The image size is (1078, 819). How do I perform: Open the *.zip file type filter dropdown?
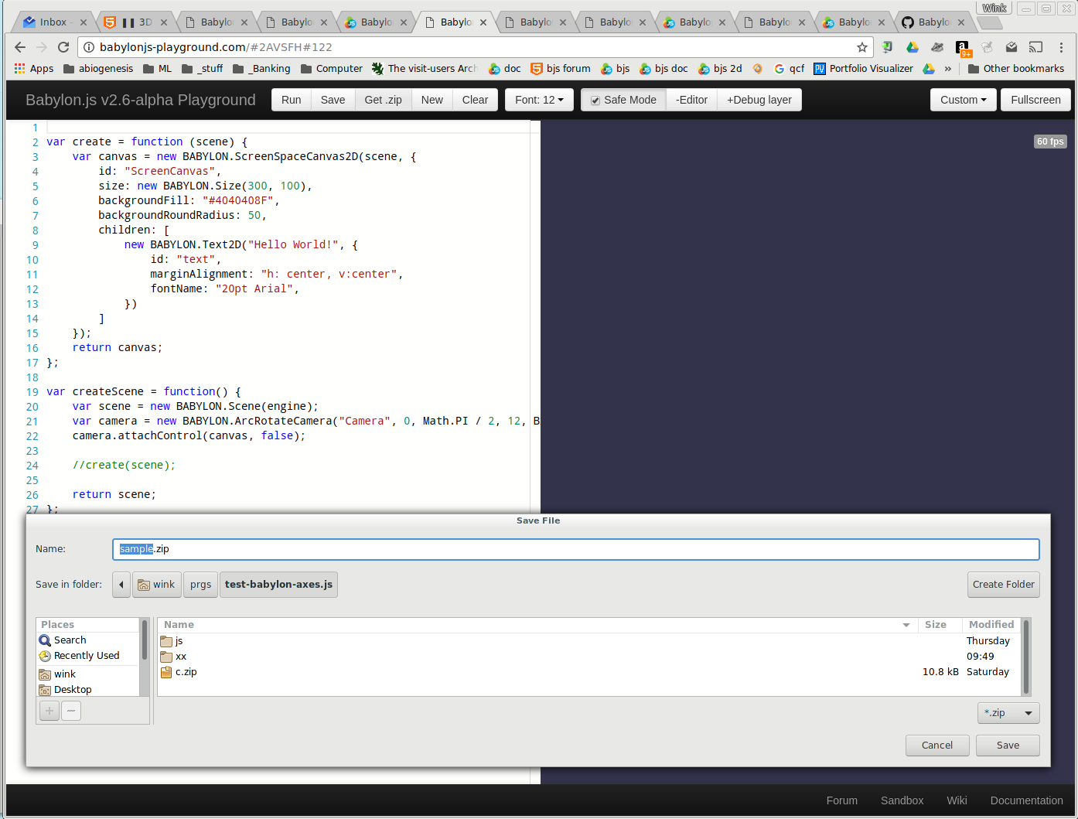(x=1008, y=713)
